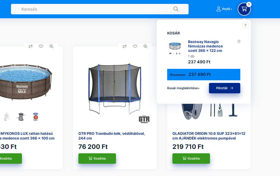
Task: Click the search magnifier icon
Action: coord(176,9)
